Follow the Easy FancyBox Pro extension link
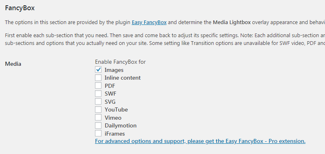 click(x=200, y=141)
